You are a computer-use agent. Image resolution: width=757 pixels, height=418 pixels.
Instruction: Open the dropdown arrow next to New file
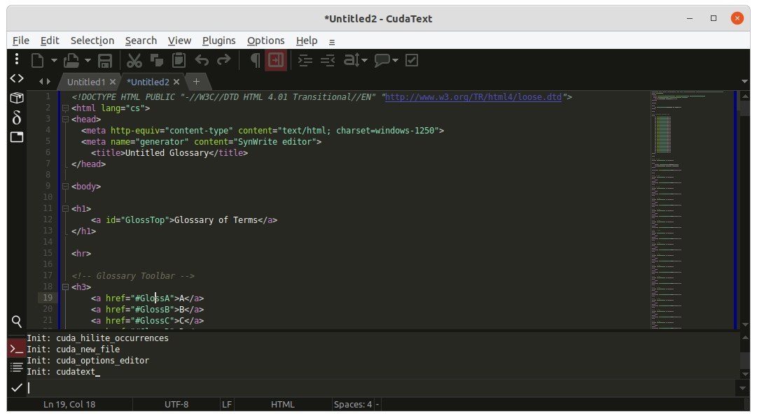pos(54,61)
